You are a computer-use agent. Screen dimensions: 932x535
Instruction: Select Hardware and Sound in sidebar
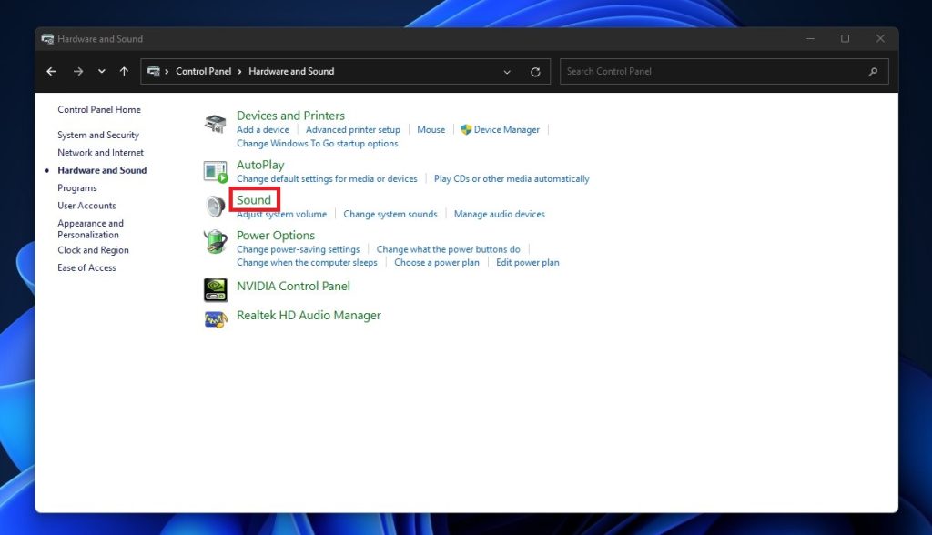(102, 170)
